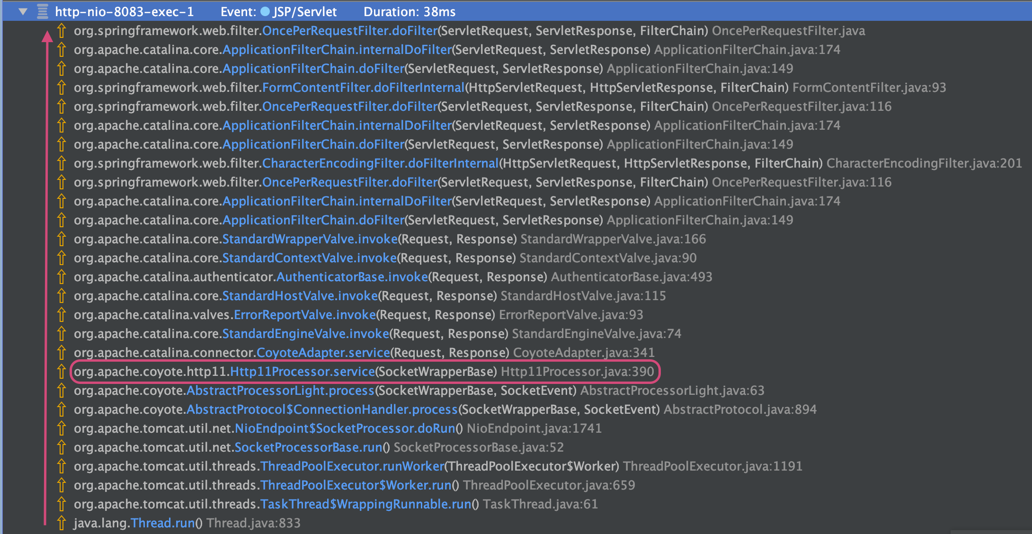Click arrow icon beside FormContentFilter.doFilterInternal frame
This screenshot has height=534, width=1032.
click(x=61, y=88)
